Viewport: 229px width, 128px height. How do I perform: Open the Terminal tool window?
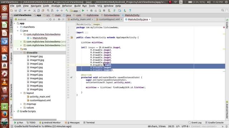click(89, 123)
